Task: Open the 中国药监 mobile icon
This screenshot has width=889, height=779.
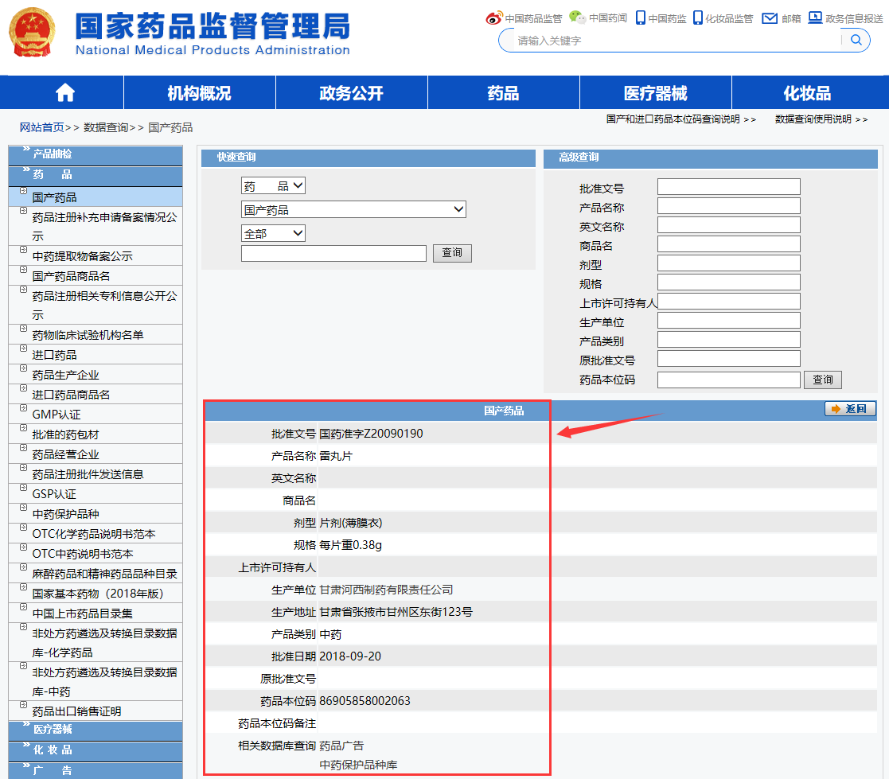Action: click(640, 18)
